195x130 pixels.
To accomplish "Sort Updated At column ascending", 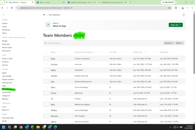I will click(x=171, y=52).
